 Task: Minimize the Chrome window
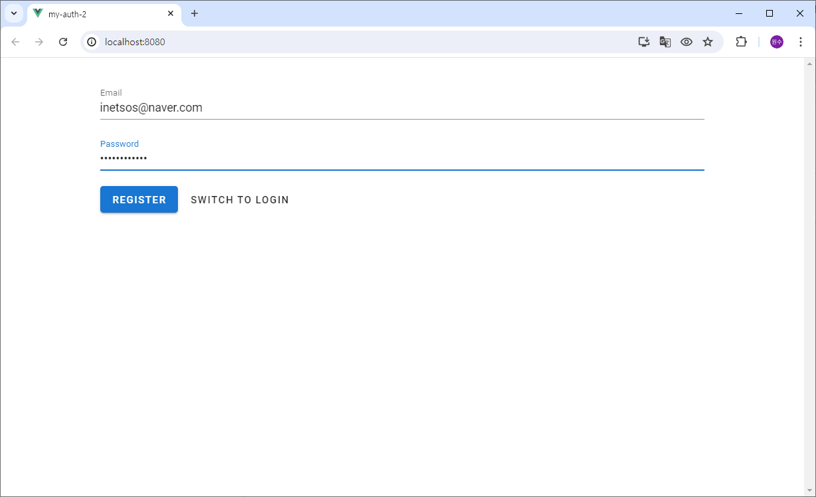click(739, 13)
